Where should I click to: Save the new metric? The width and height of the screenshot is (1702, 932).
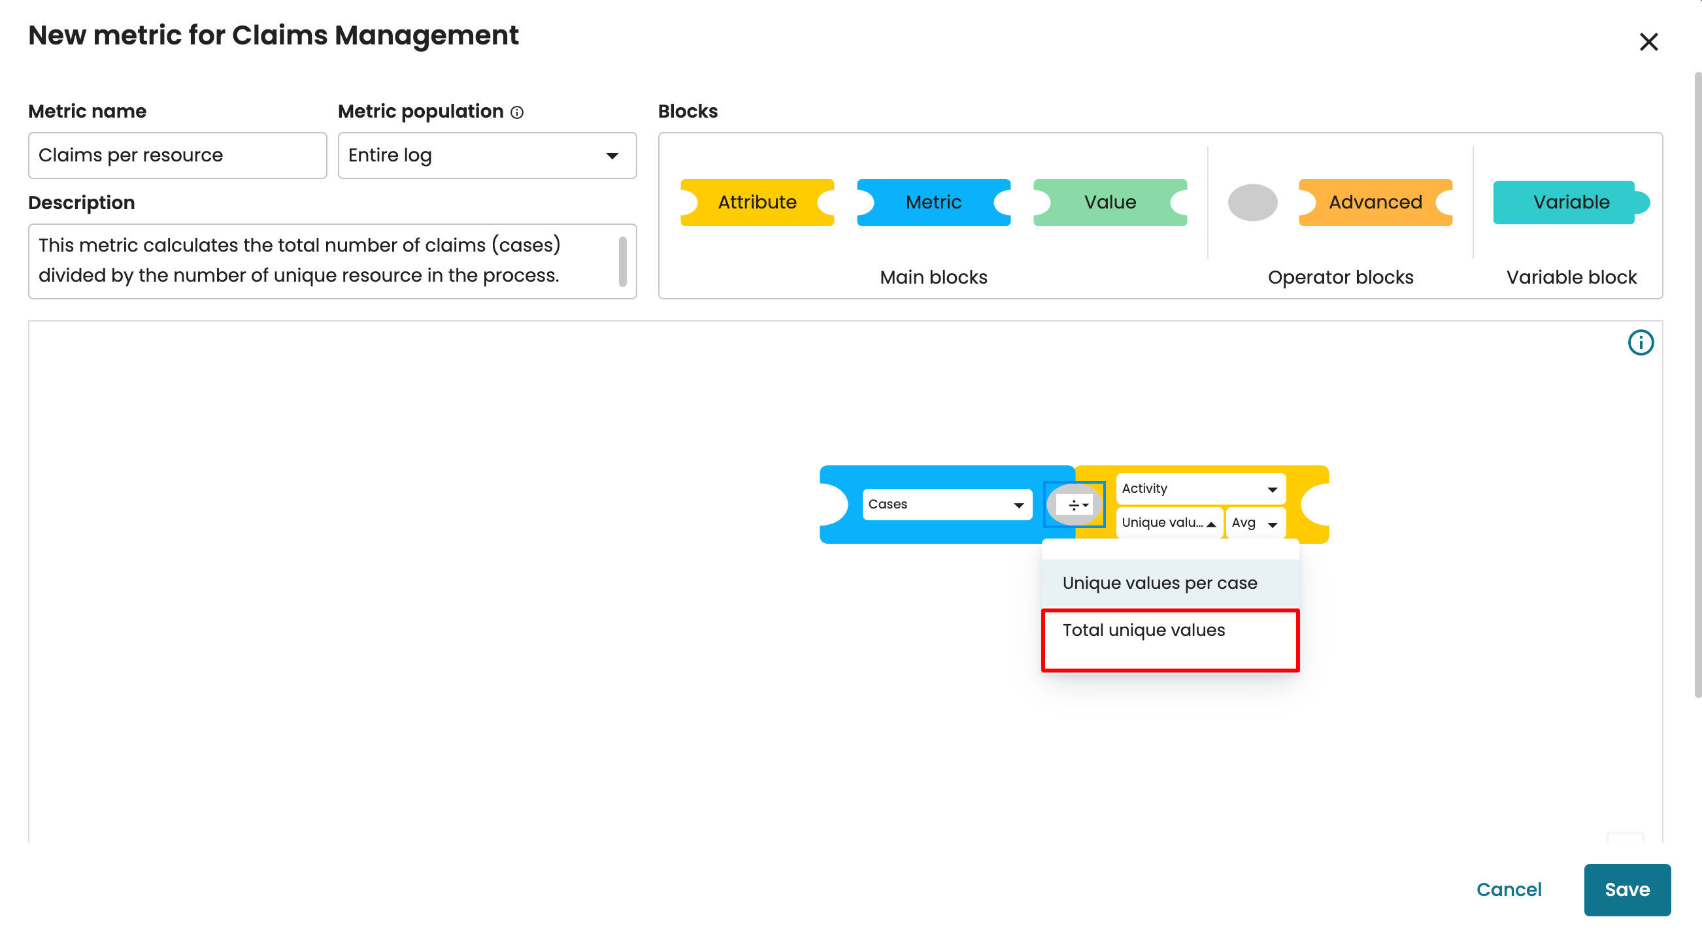(x=1627, y=890)
